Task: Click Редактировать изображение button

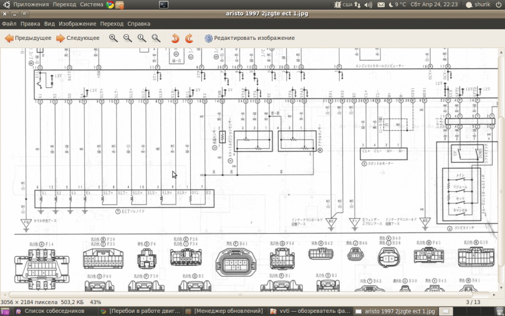Action: [249, 38]
